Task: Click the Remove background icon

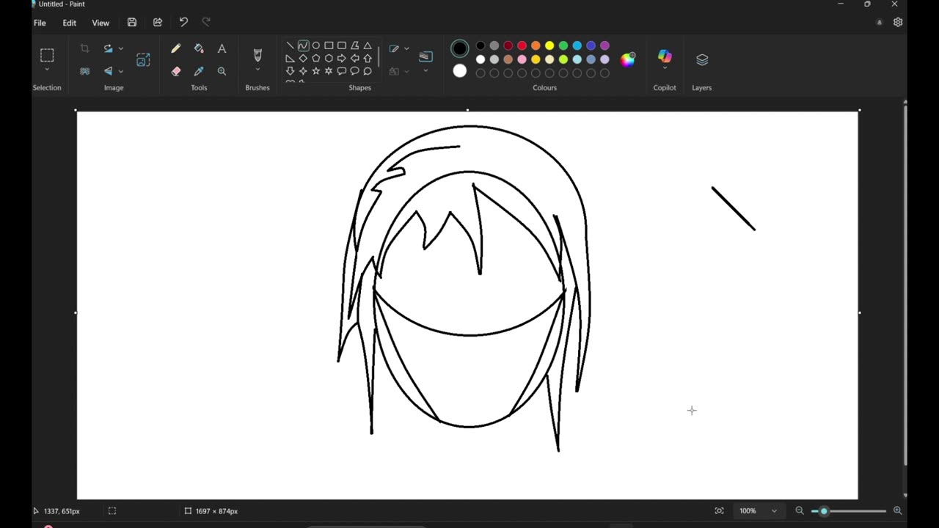Action: click(x=84, y=71)
